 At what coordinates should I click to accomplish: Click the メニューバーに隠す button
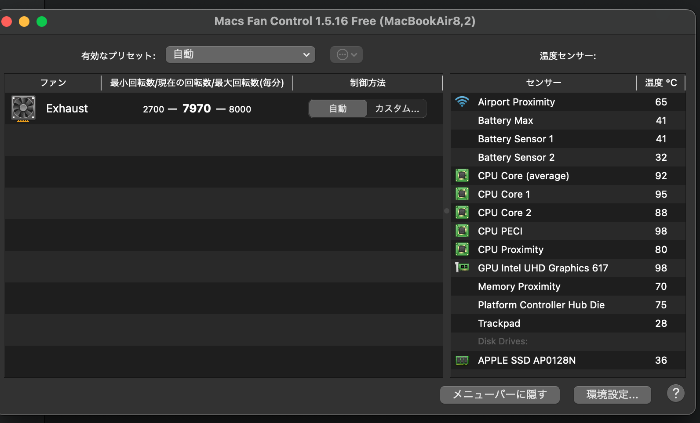coord(499,394)
